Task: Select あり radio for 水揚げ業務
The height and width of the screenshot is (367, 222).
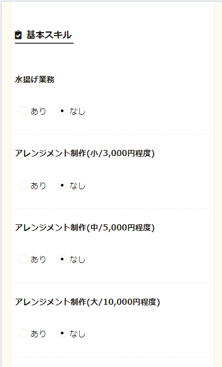Action: [x=24, y=111]
